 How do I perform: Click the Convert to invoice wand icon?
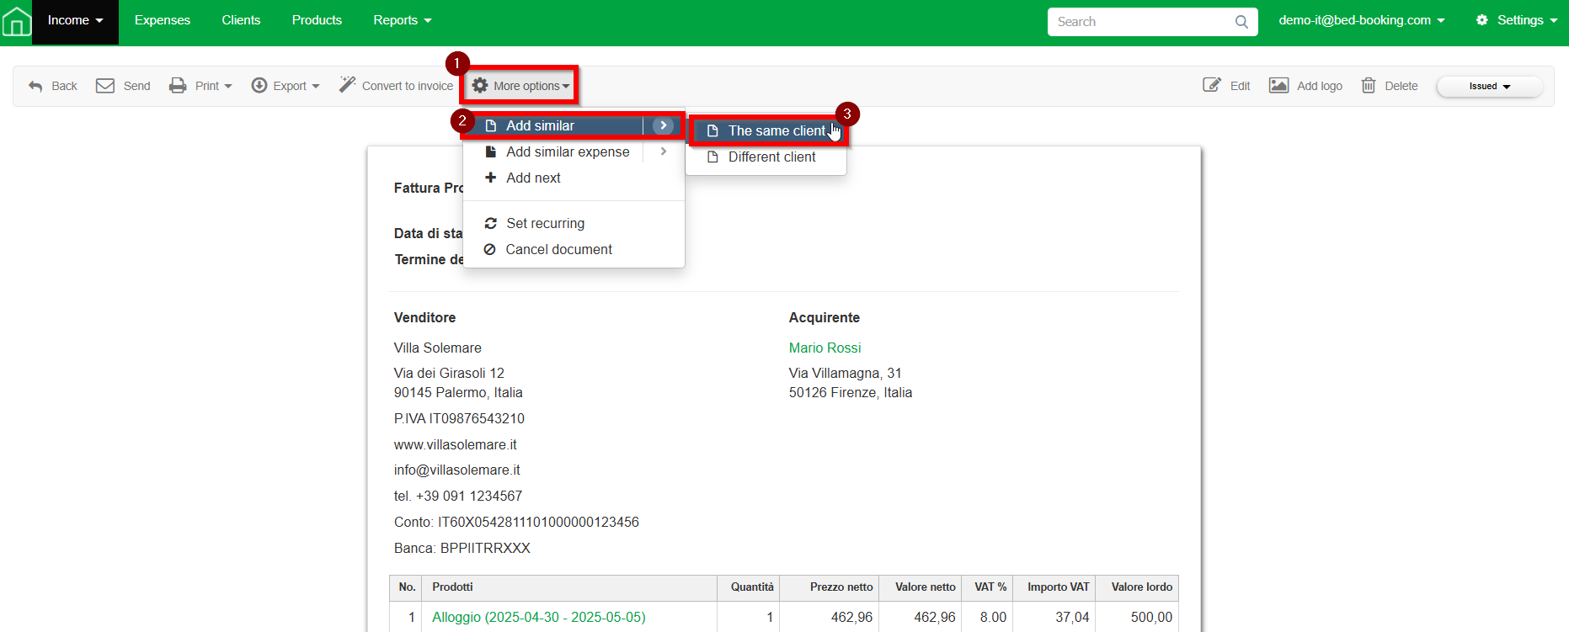[347, 84]
